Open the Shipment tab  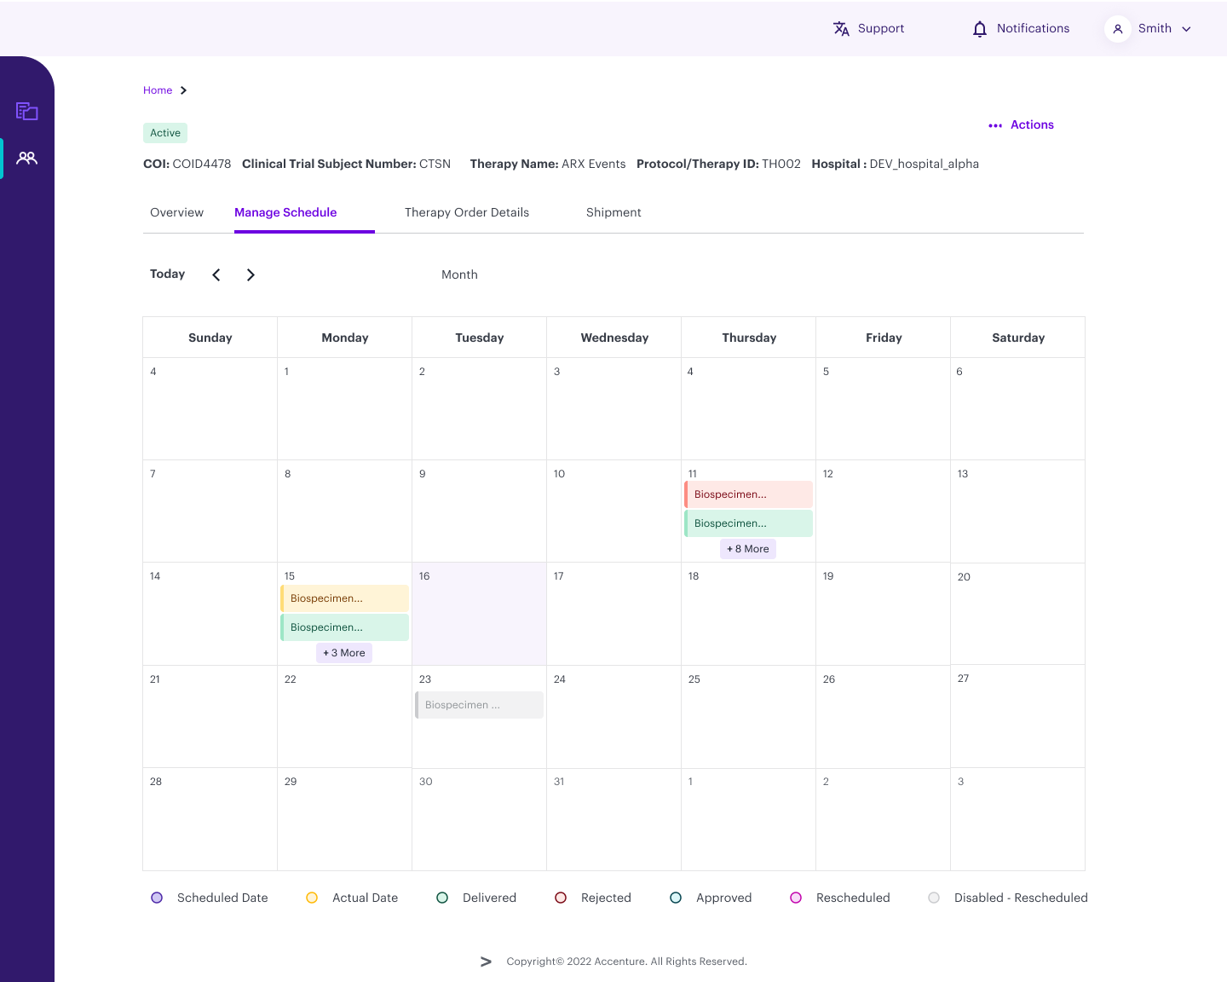613,212
